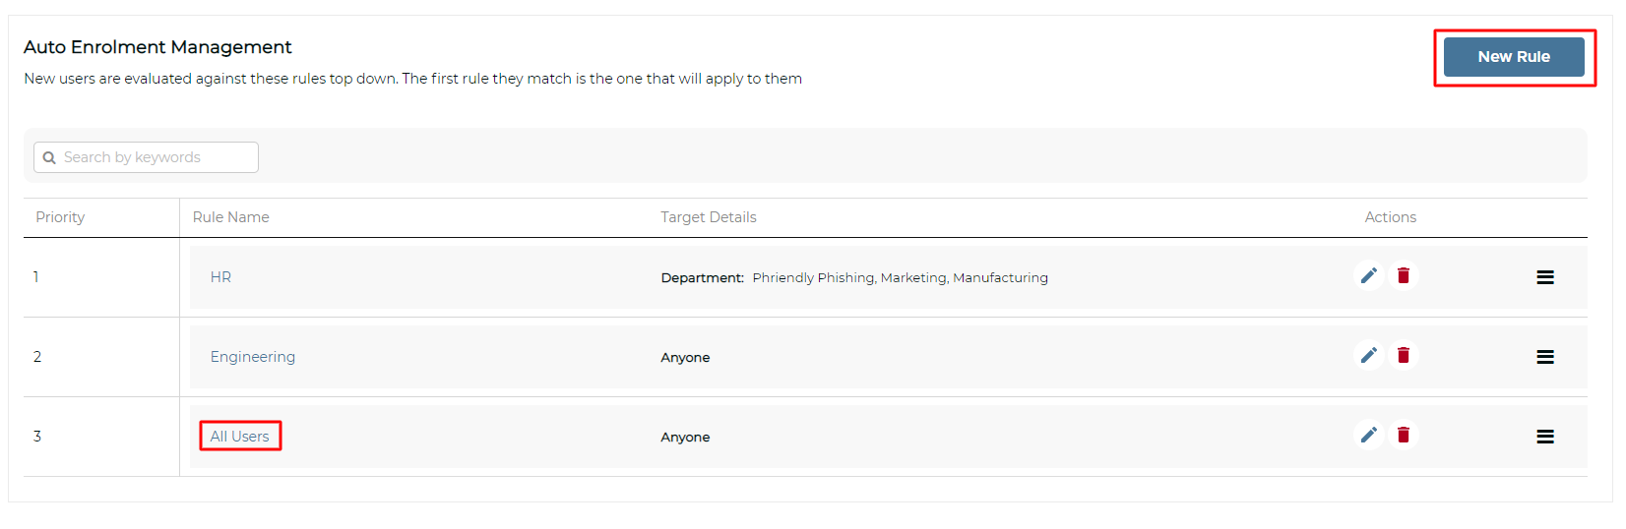The image size is (1626, 529).
Task: Click the search magnifier icon
Action: pyautogui.click(x=49, y=157)
